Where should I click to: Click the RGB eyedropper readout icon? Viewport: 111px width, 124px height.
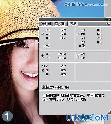click(43, 34)
